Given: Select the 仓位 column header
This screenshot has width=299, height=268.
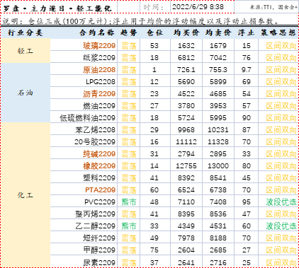Looking at the screenshot, I should point(154,33).
